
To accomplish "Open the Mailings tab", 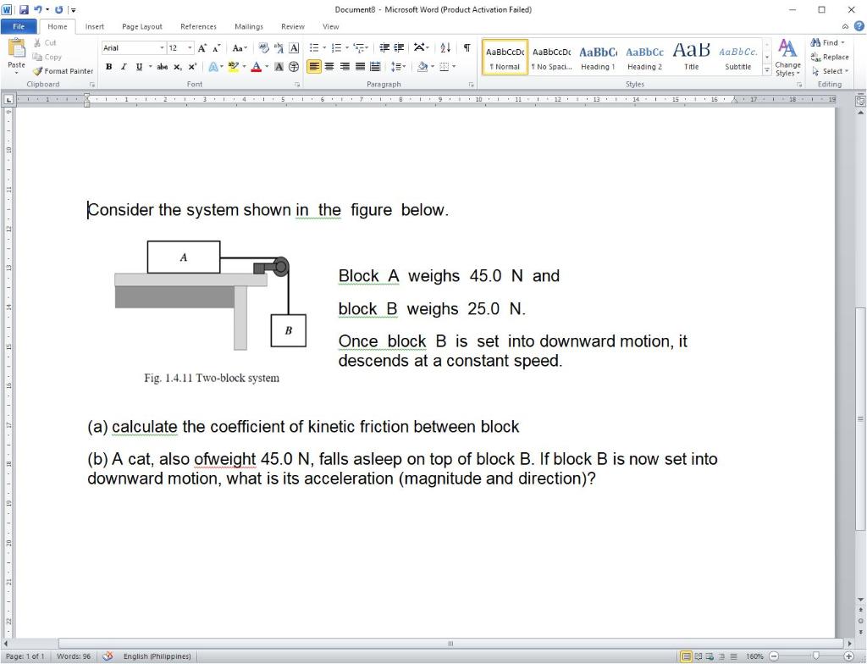I will pyautogui.click(x=247, y=26).
